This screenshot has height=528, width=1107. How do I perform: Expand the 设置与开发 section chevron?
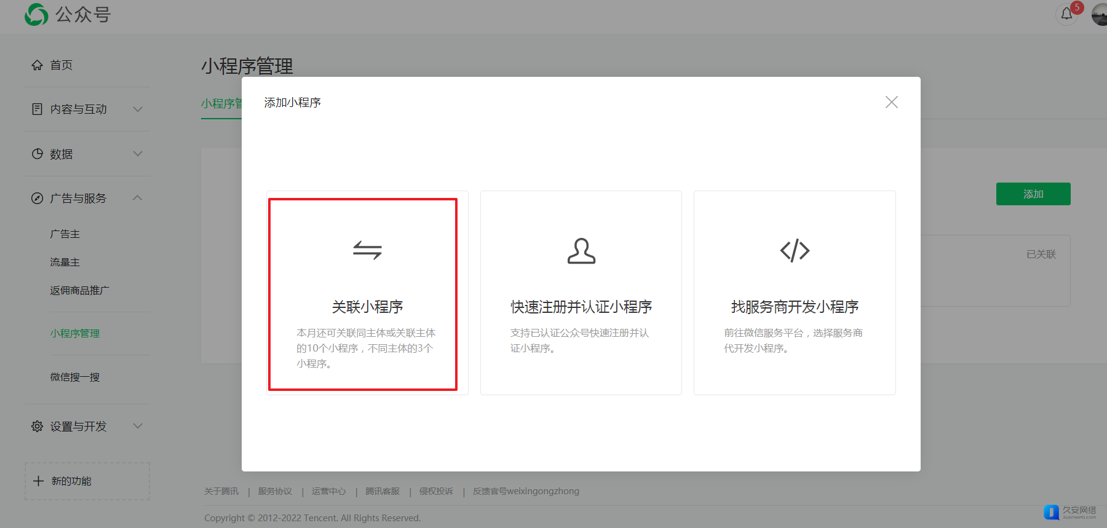tap(138, 426)
